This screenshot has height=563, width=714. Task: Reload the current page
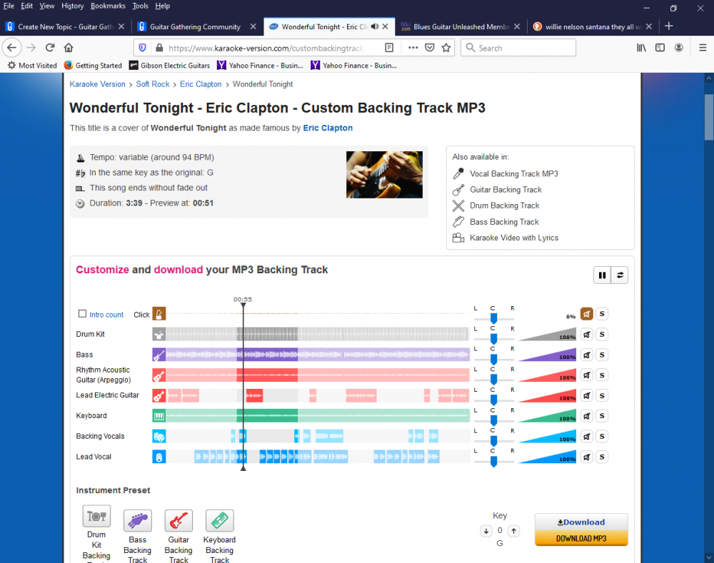[x=50, y=48]
